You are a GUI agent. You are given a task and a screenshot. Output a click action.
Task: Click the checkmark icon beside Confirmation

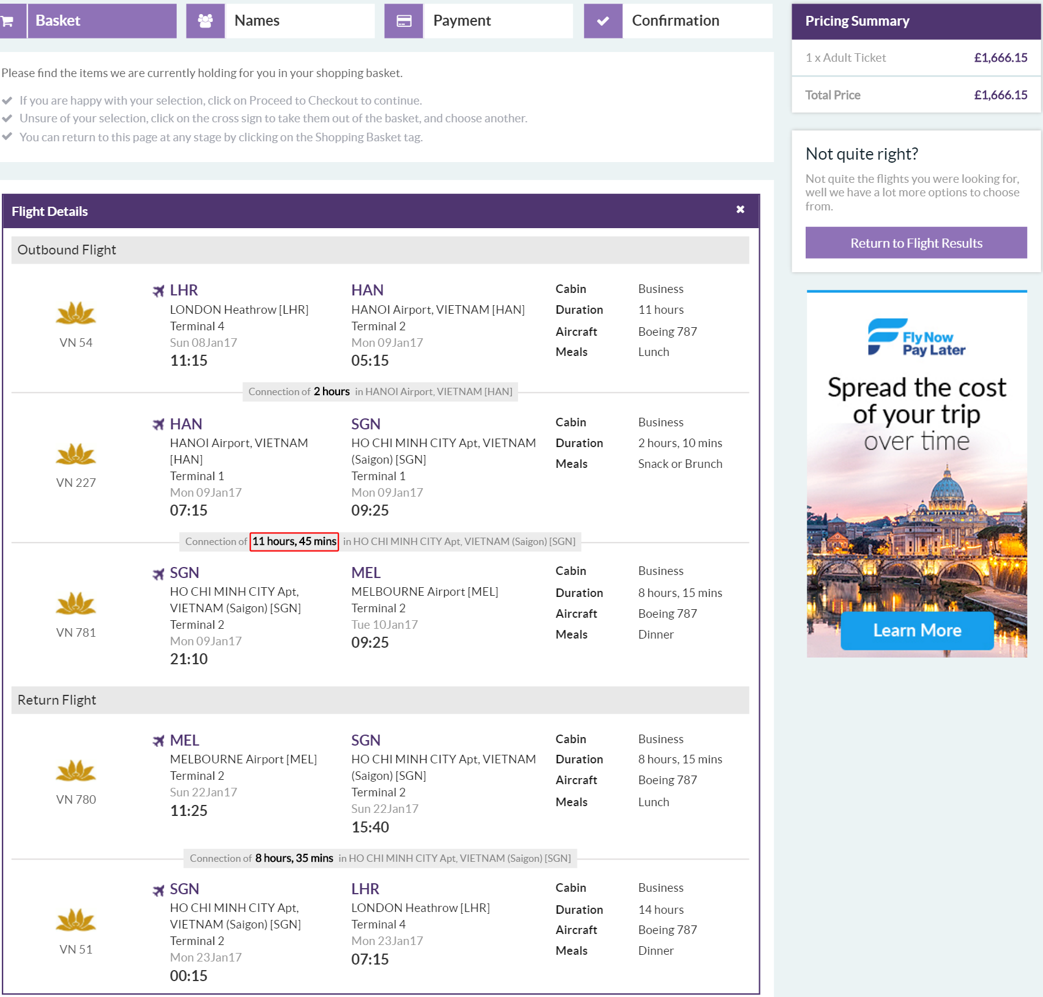coord(603,21)
